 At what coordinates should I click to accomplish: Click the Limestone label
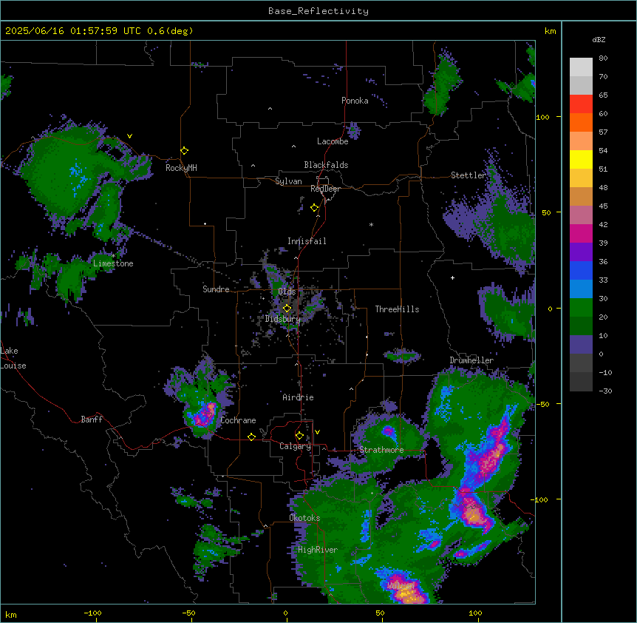click(113, 263)
